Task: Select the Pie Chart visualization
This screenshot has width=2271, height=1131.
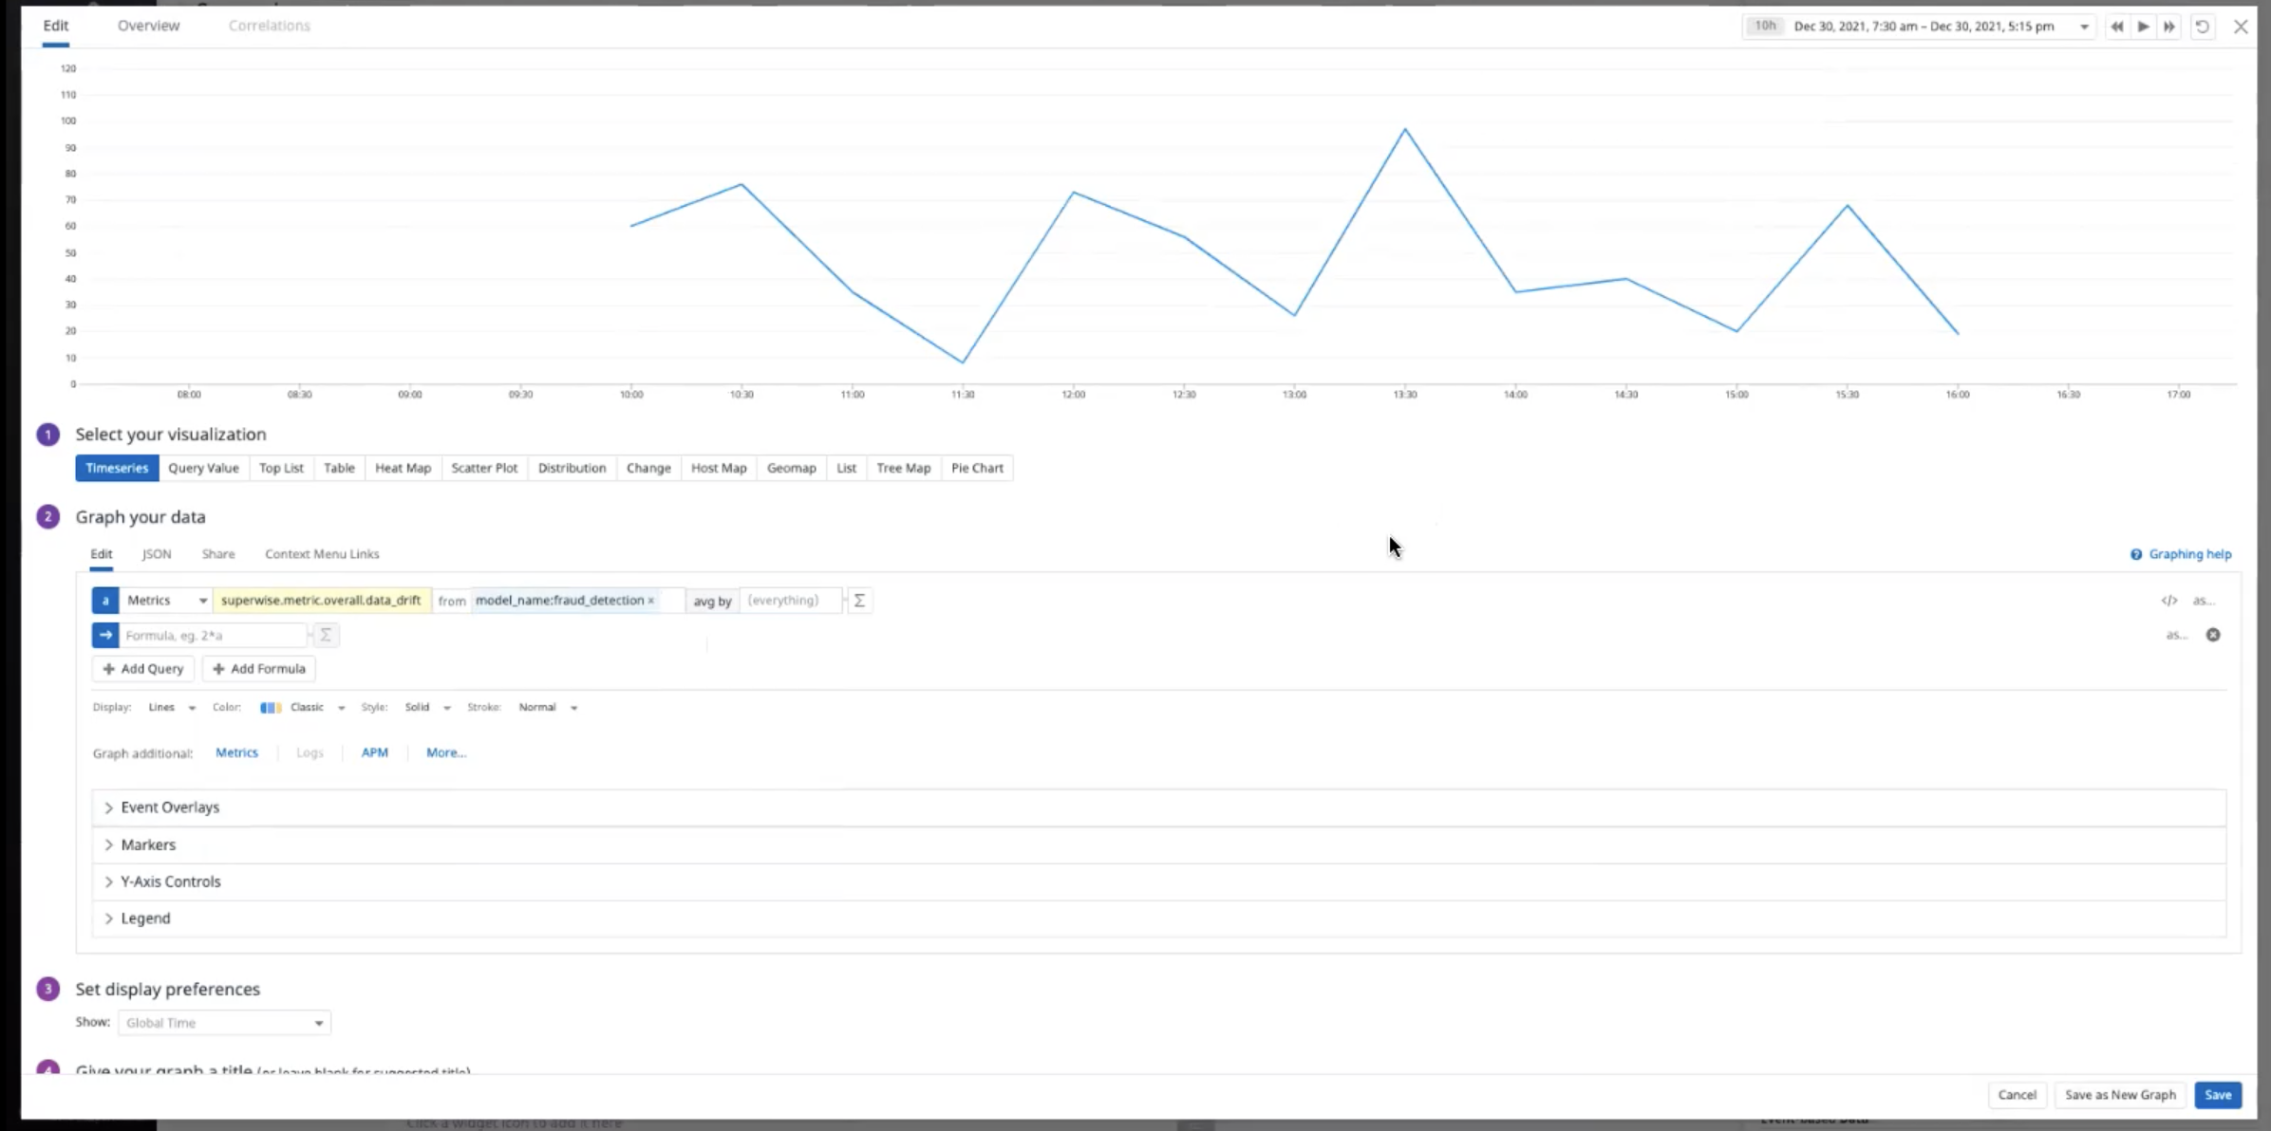Action: [977, 468]
